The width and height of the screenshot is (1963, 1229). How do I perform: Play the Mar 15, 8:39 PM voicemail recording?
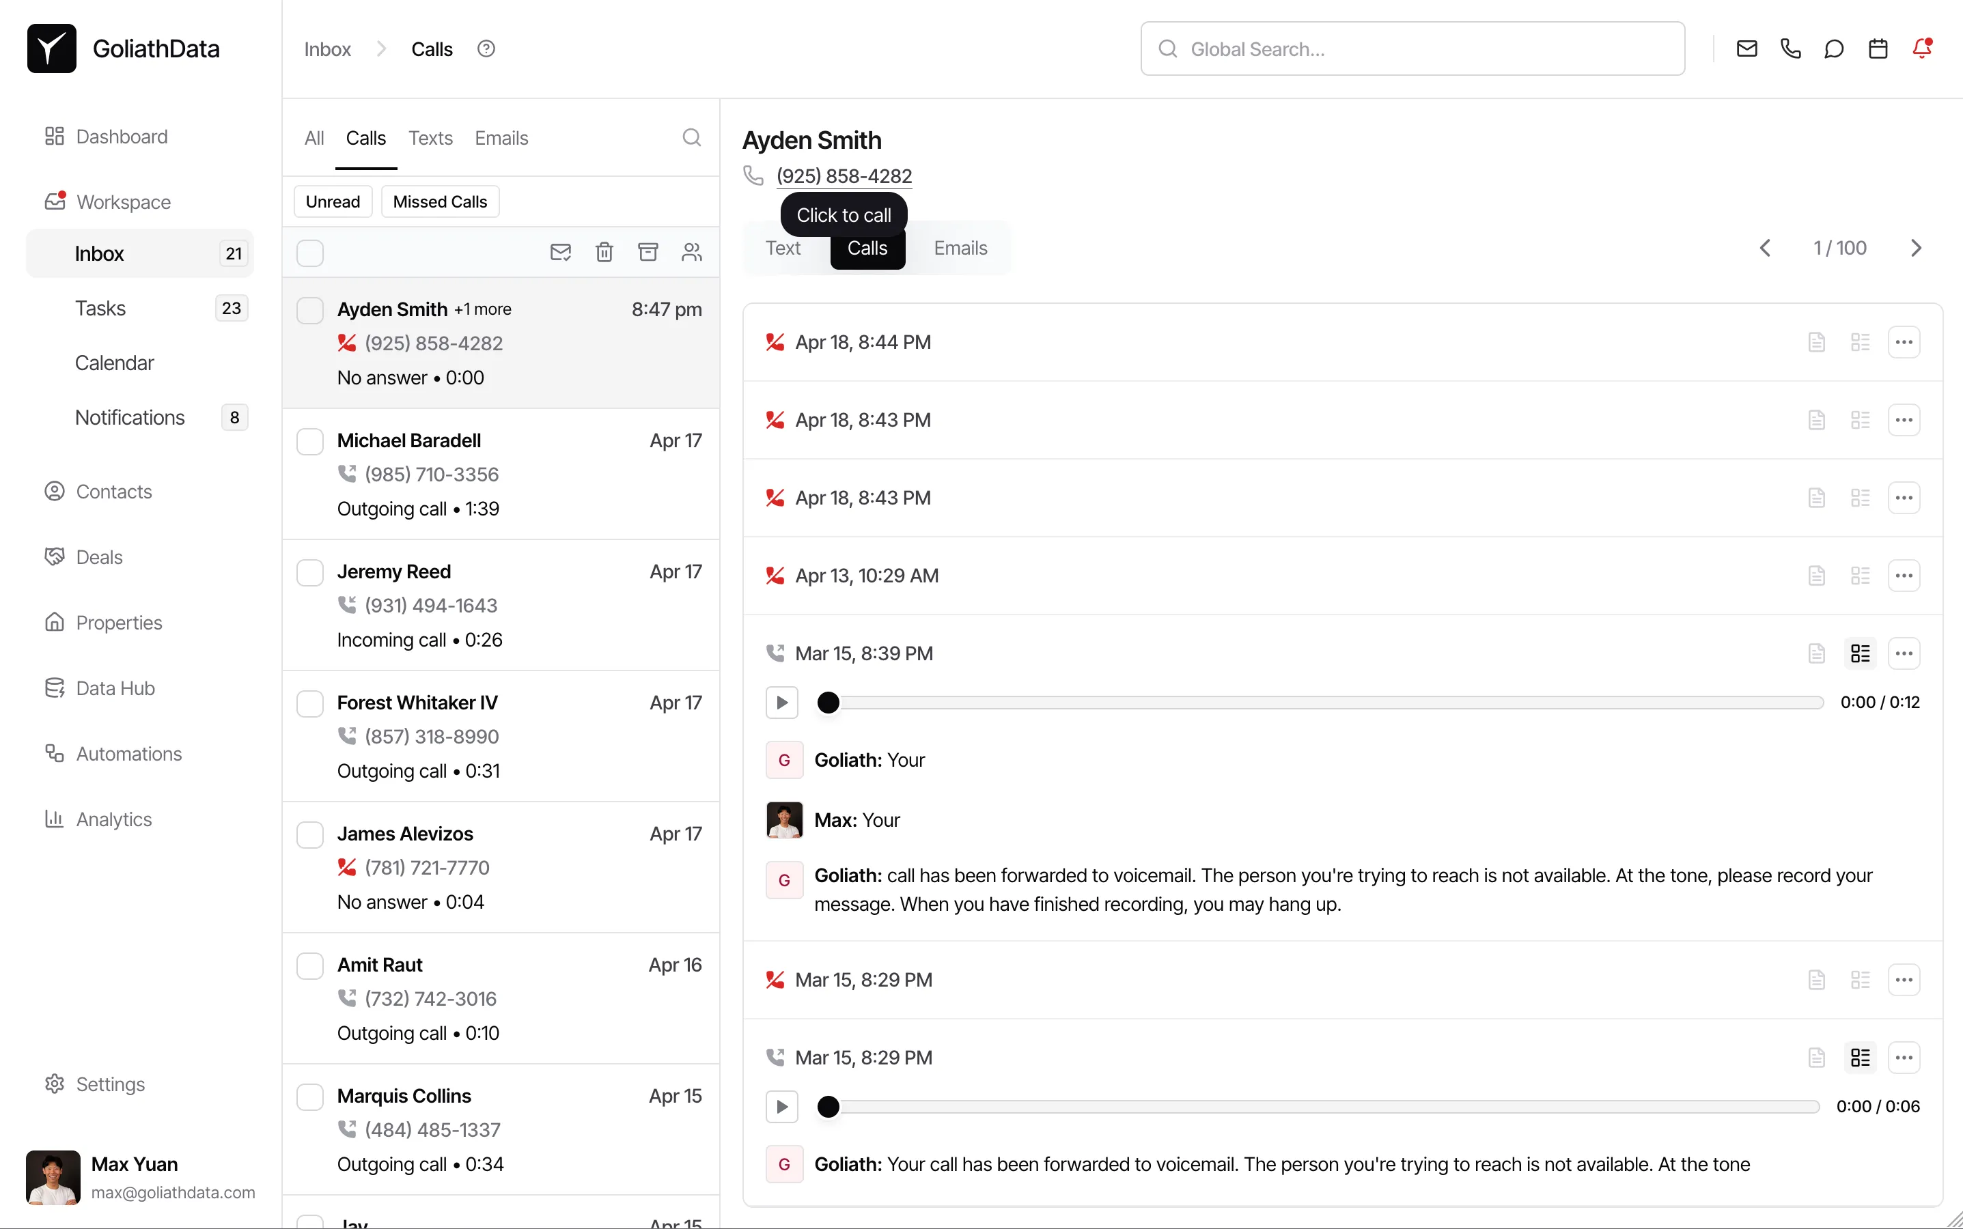[781, 703]
